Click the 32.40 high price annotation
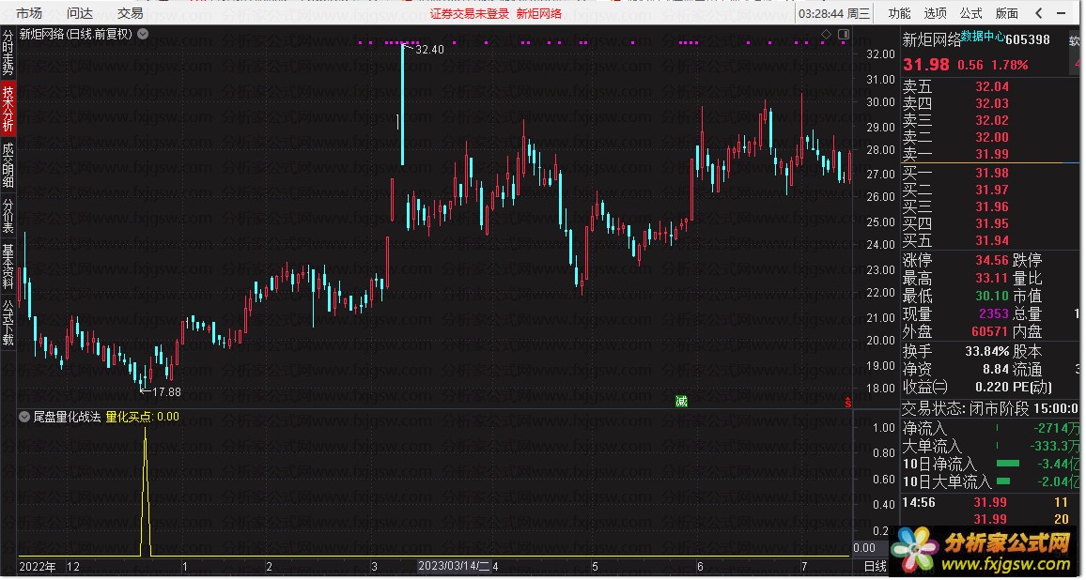1086x580 pixels. [x=429, y=50]
